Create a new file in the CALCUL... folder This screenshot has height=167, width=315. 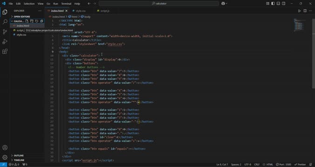(27, 21)
